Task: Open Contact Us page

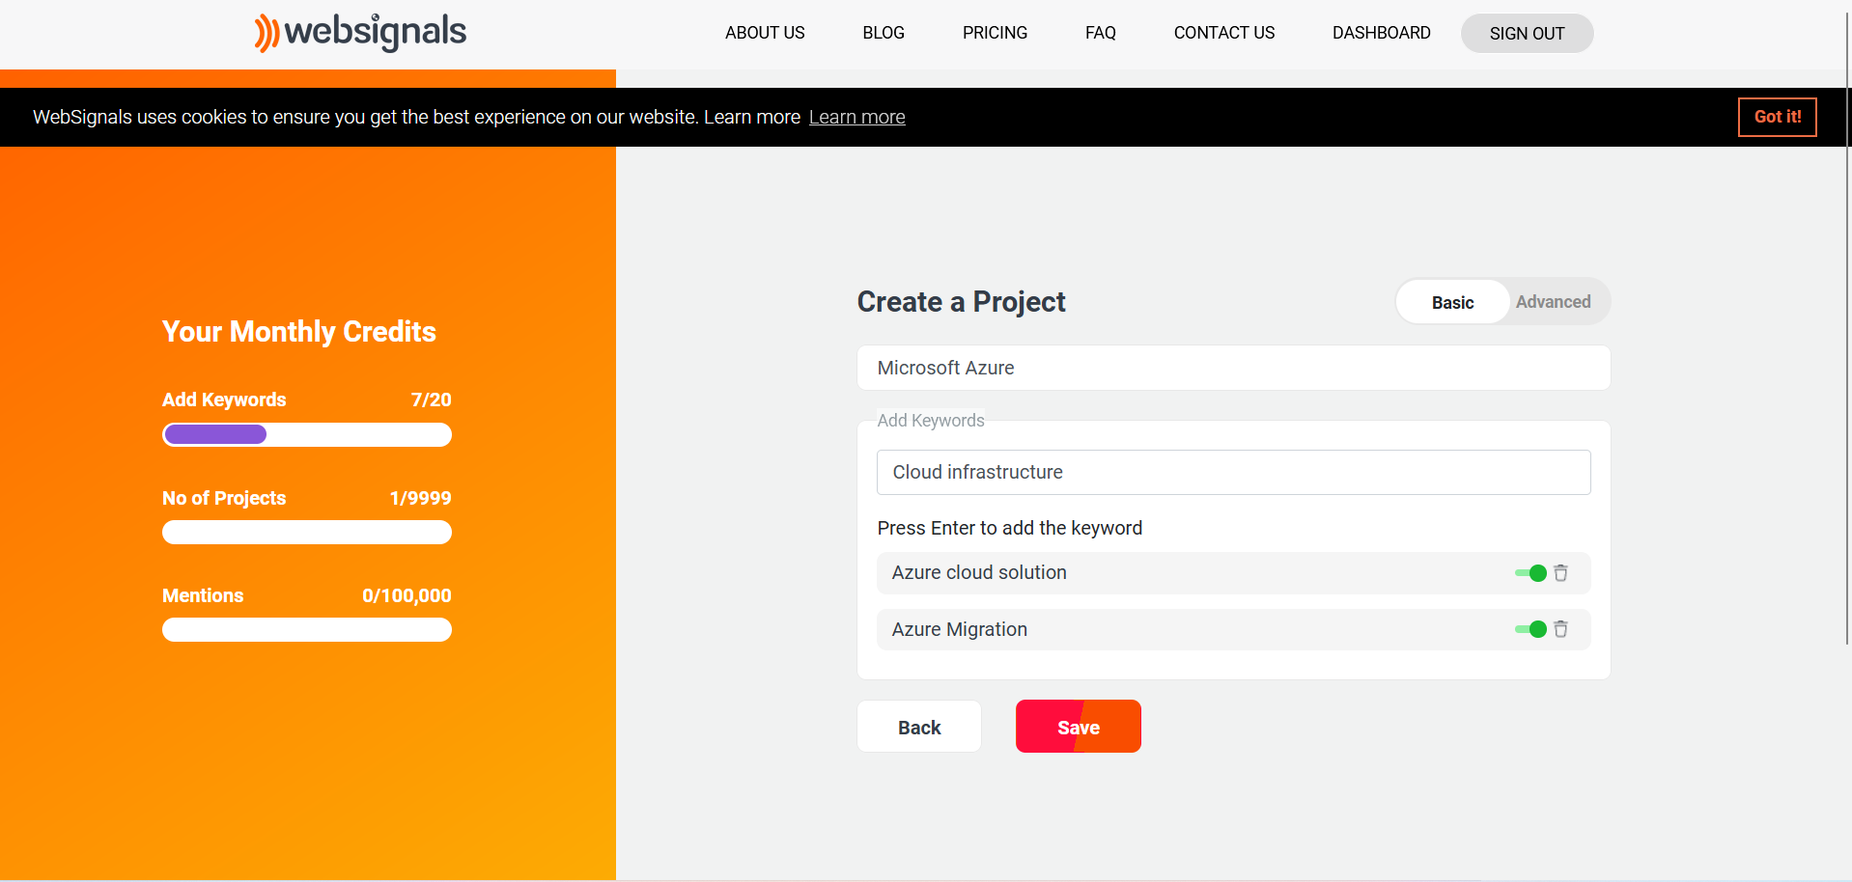Action: [x=1223, y=33]
